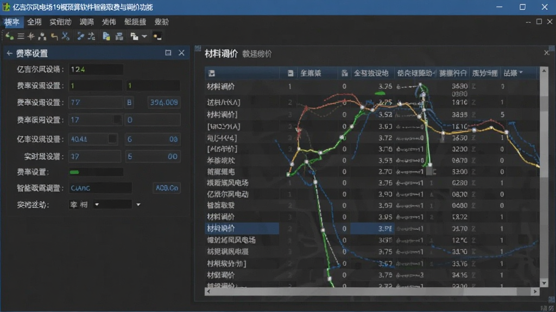The image size is (556, 312).
Task: Toggle the small checkbox beside 40.44
Action: [x=112, y=139]
